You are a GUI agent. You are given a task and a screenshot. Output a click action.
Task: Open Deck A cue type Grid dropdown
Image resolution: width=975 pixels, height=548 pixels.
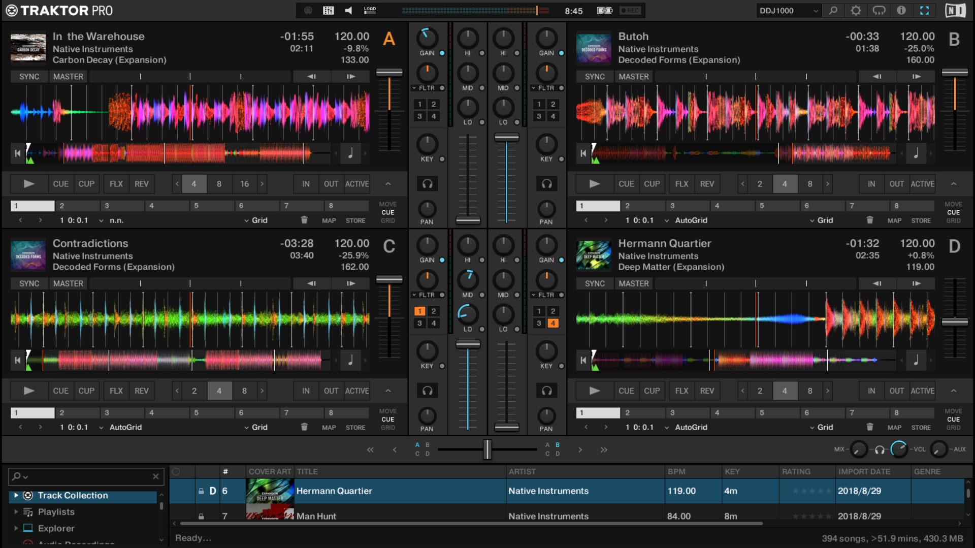point(256,220)
